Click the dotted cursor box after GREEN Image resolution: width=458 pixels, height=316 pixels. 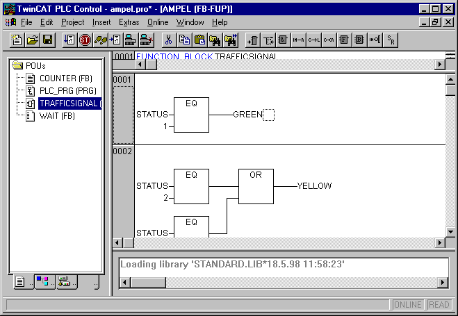(268, 115)
